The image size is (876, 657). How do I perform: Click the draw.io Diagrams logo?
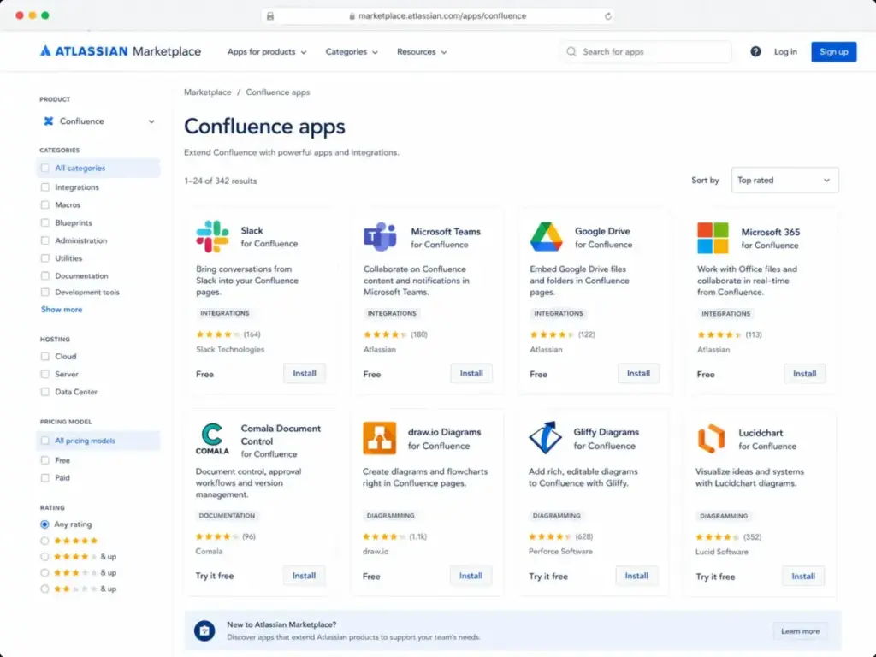coord(379,438)
